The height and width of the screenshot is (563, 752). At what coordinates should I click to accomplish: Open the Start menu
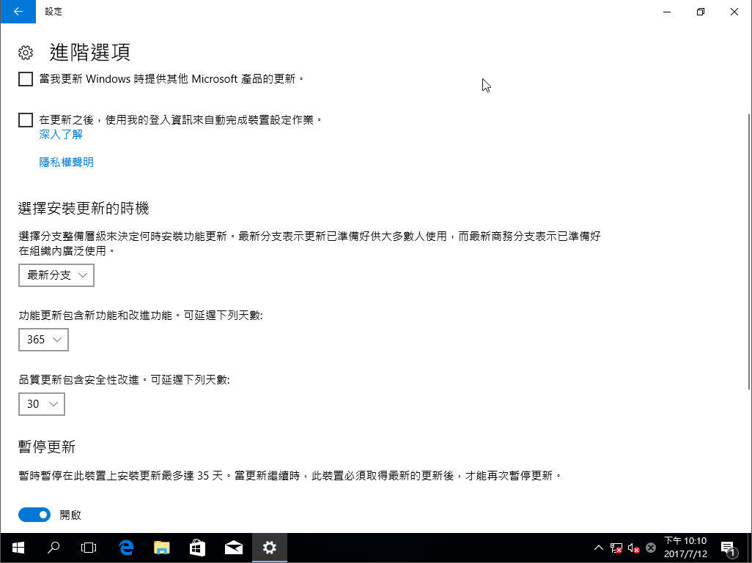(x=18, y=548)
